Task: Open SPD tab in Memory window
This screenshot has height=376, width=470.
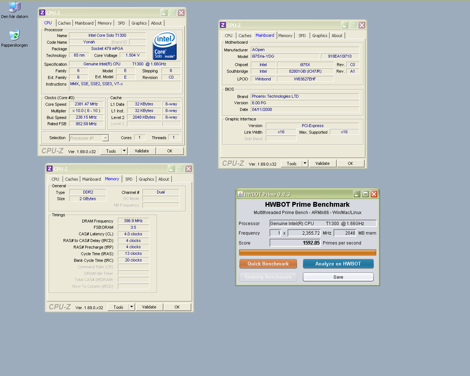Action: coord(129,179)
